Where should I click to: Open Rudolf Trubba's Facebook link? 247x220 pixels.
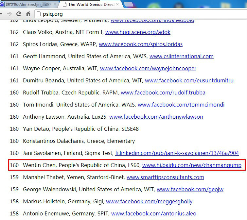(x=163, y=93)
